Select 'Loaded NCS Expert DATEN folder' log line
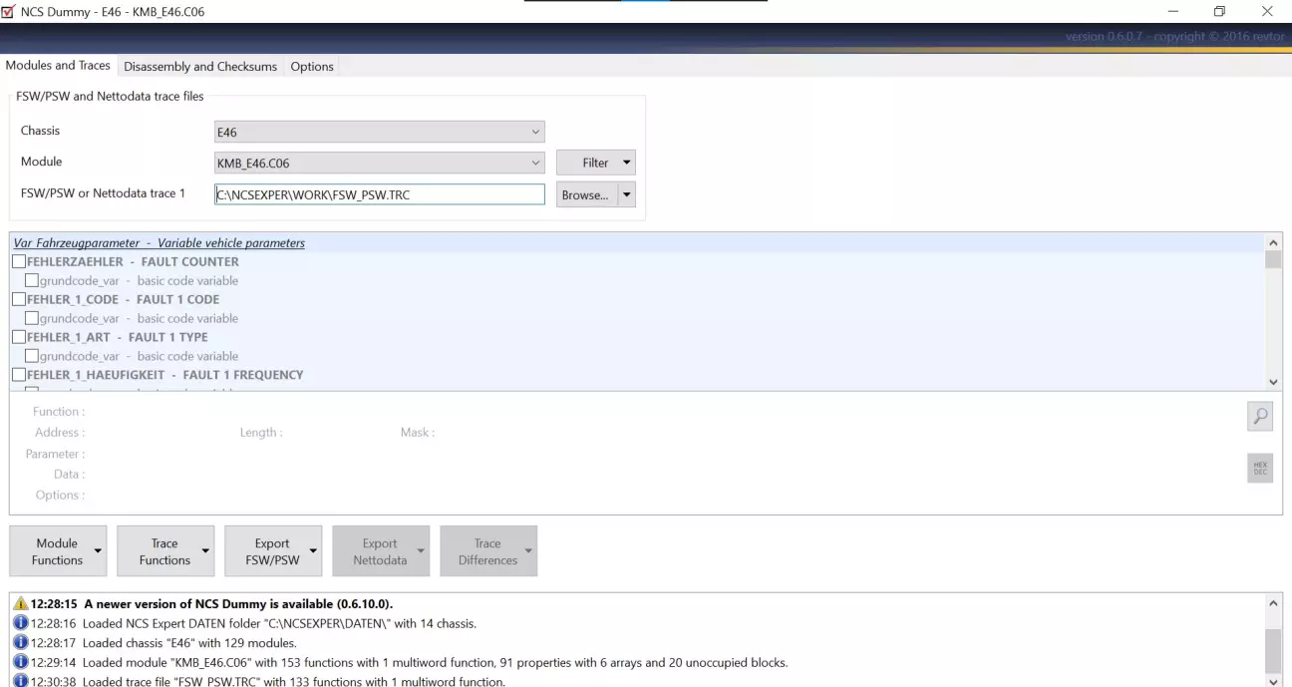This screenshot has width=1292, height=687. tap(637, 623)
